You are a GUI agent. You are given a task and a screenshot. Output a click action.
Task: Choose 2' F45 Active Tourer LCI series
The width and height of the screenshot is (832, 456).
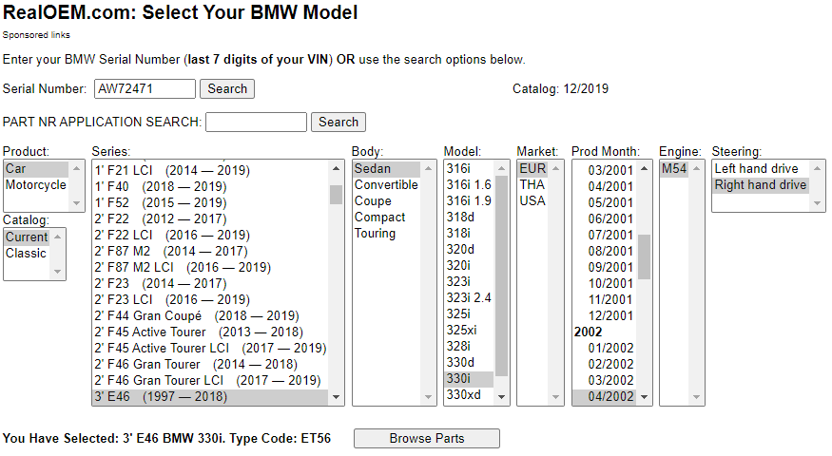211,349
